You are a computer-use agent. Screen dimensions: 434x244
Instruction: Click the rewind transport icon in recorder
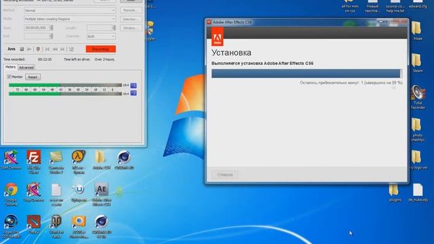click(55, 49)
